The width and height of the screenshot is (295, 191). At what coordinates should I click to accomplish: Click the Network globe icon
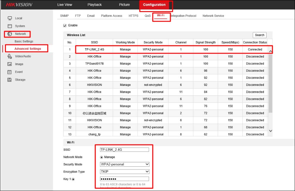coord(10,34)
